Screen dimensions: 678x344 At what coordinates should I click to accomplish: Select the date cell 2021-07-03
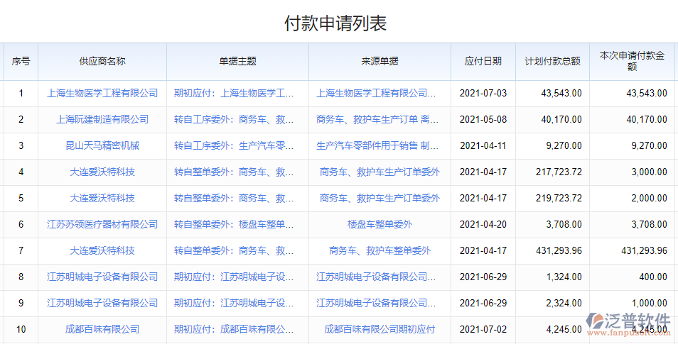tap(483, 93)
